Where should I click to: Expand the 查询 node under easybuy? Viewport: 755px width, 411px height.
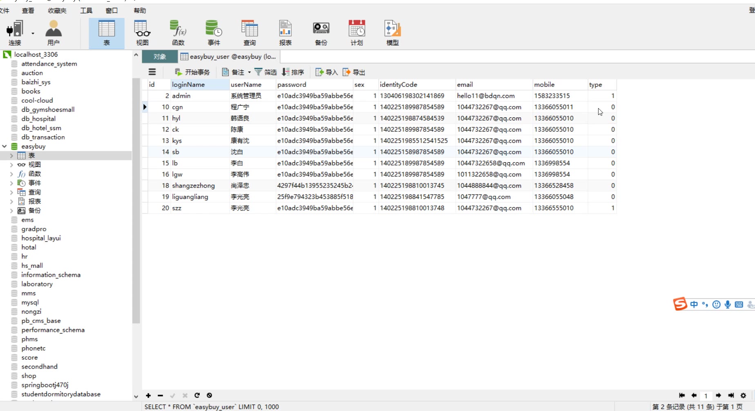11,192
